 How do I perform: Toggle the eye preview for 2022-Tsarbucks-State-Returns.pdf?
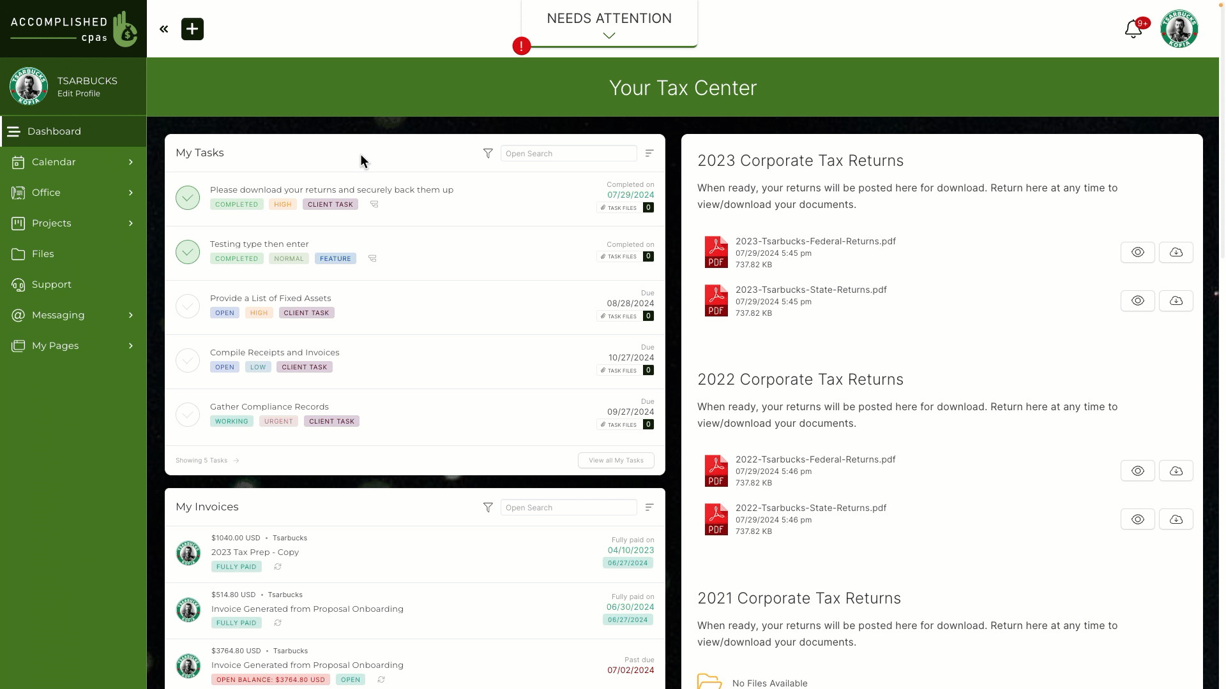coord(1138,519)
